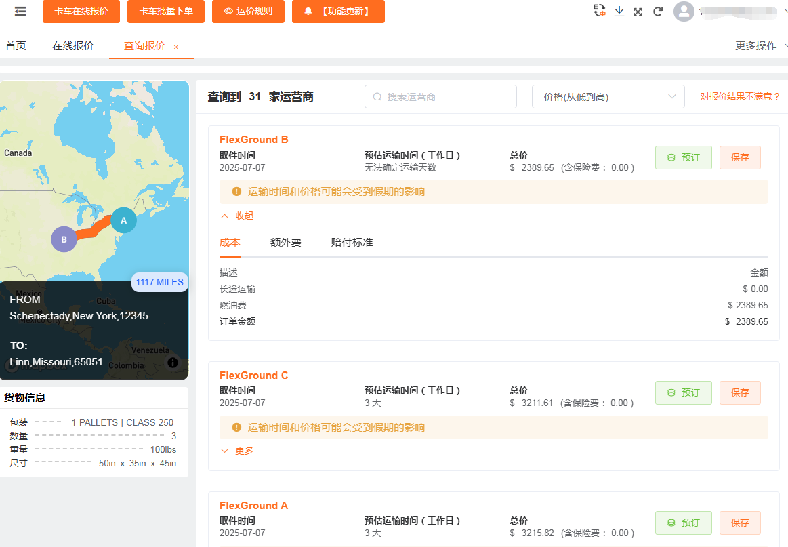The width and height of the screenshot is (788, 547).
Task: Book FlexGround A with 预订 button
Action: click(684, 523)
